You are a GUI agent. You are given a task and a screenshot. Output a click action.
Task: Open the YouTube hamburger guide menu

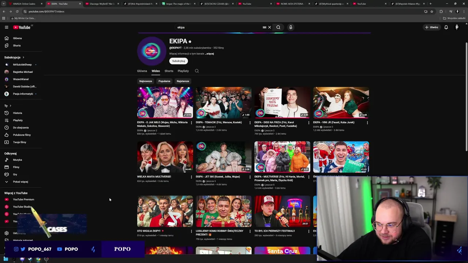coord(6,27)
